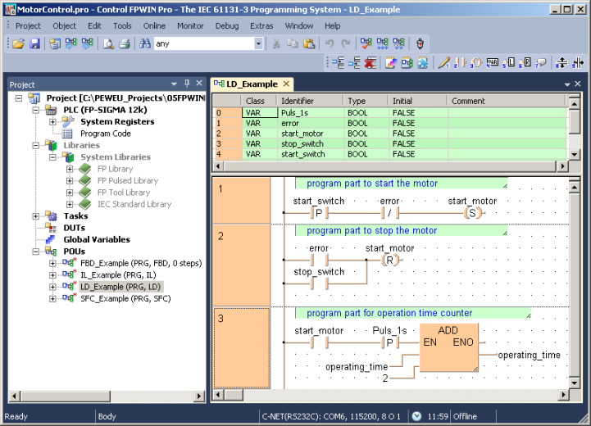
Task: Click the vertical expand arrows icon
Action: click(561, 62)
